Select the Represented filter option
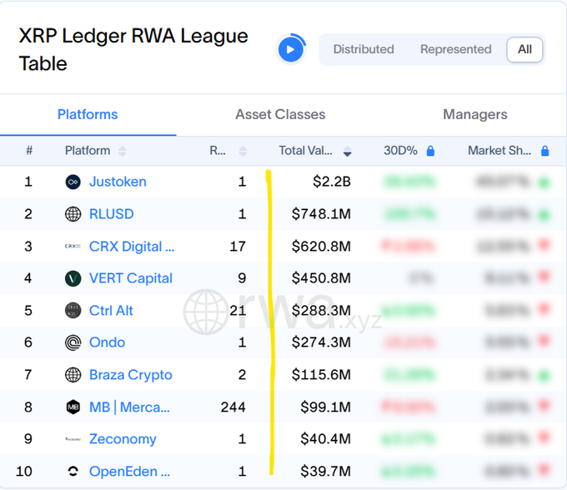This screenshot has height=490, width=567. 455,49
